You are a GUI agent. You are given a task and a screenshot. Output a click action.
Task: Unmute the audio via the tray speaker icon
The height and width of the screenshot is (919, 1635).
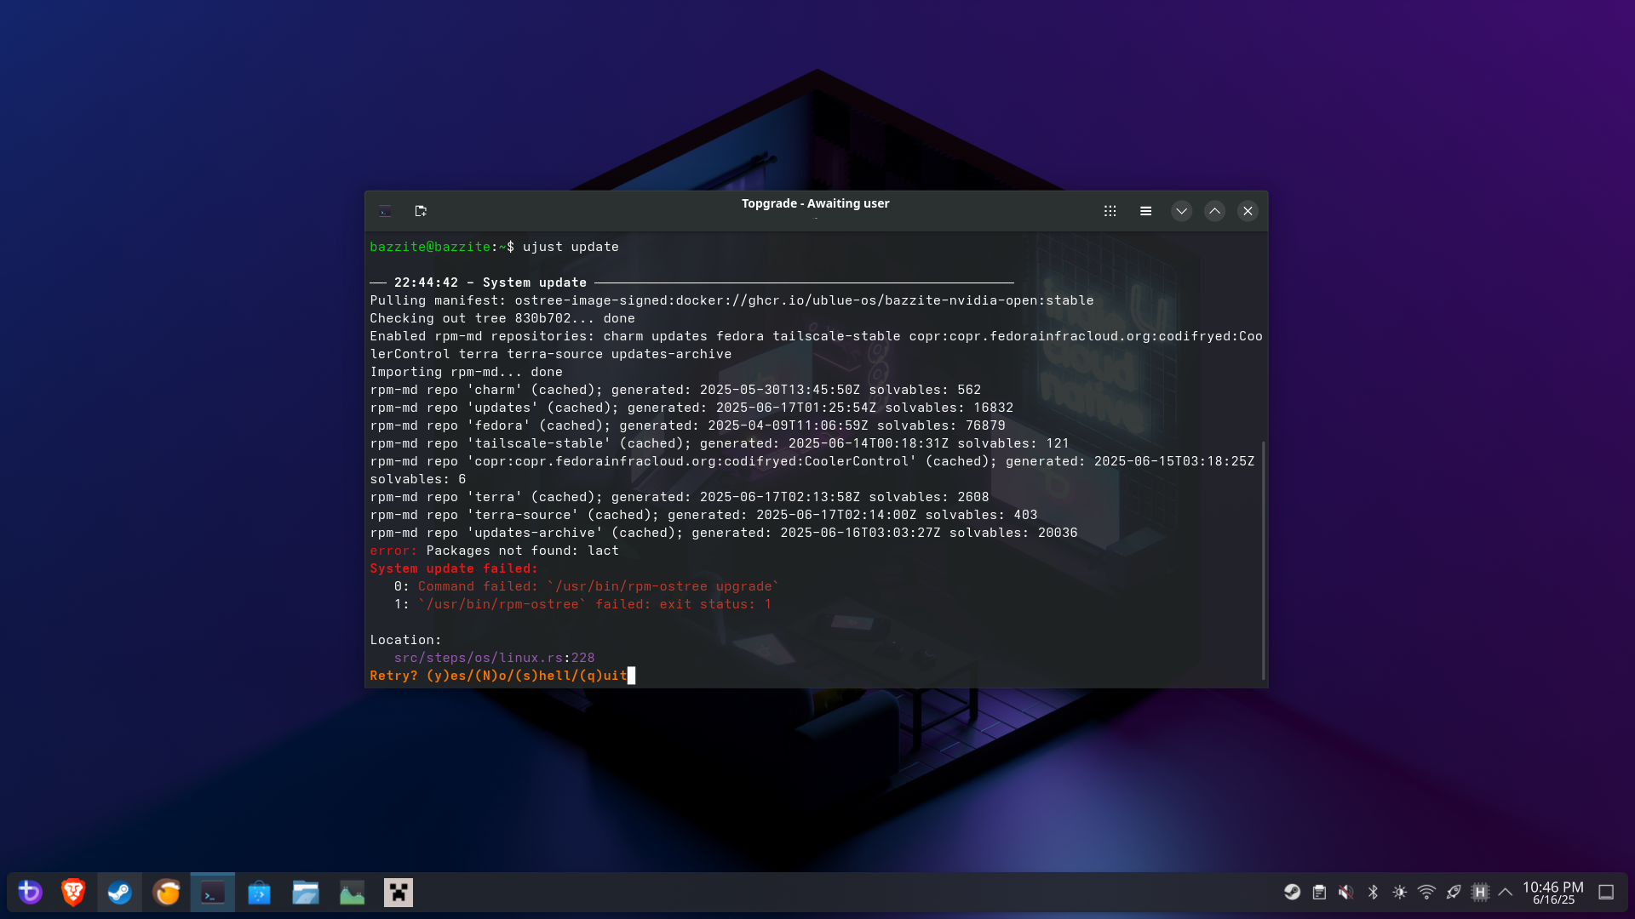tap(1346, 892)
